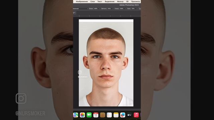Open Apple TV from the Dock
Viewport: 214px width, 120px height.
129,115
